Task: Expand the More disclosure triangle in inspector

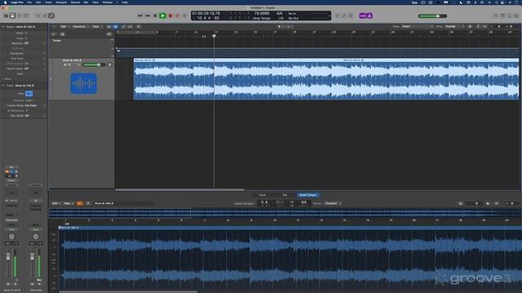Action: (3, 79)
